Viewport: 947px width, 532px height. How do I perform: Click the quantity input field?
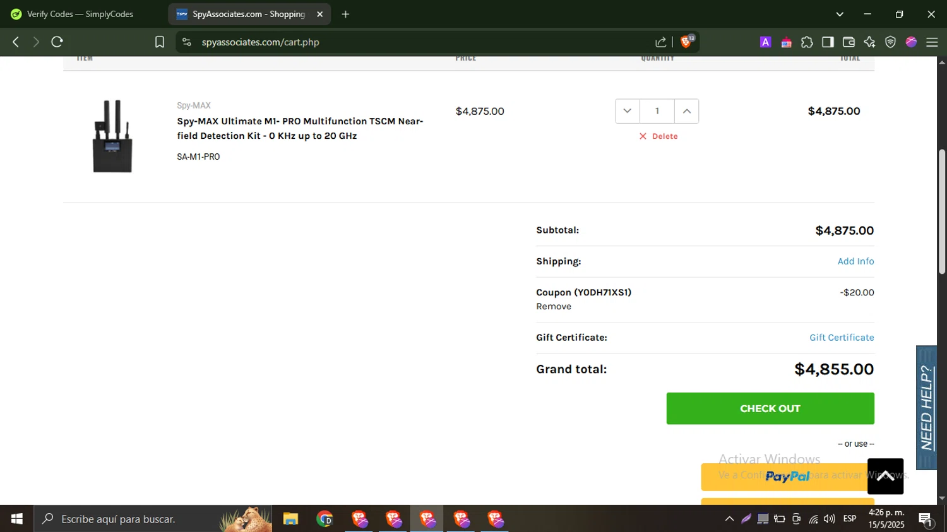(657, 111)
